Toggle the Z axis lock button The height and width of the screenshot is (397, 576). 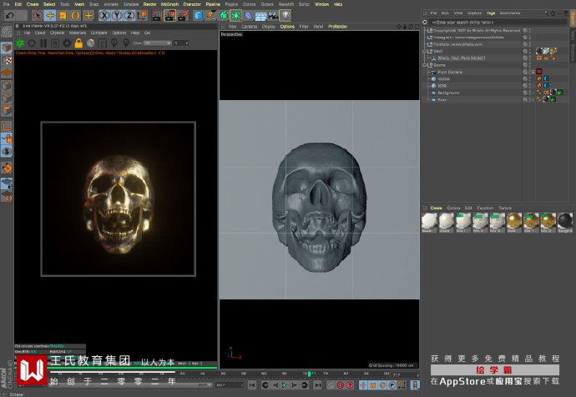(x=128, y=15)
